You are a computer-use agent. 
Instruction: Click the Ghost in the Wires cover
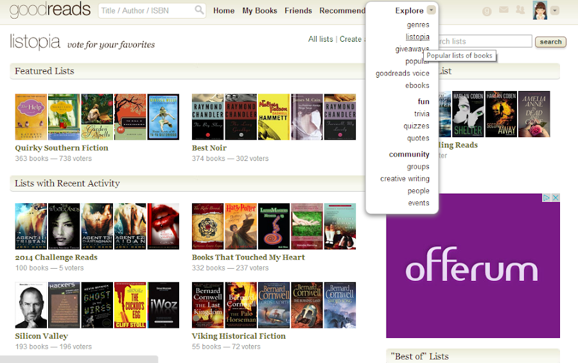(97, 305)
